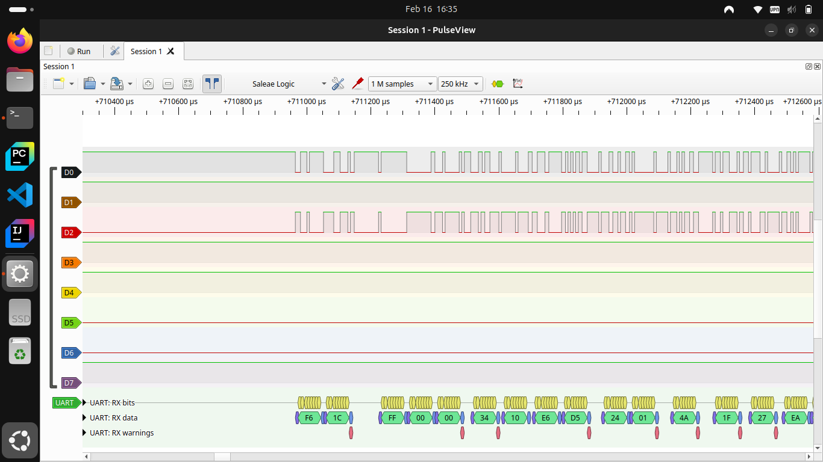This screenshot has height=462, width=823.
Task: Open Firefox from the dock
Action: click(20, 41)
